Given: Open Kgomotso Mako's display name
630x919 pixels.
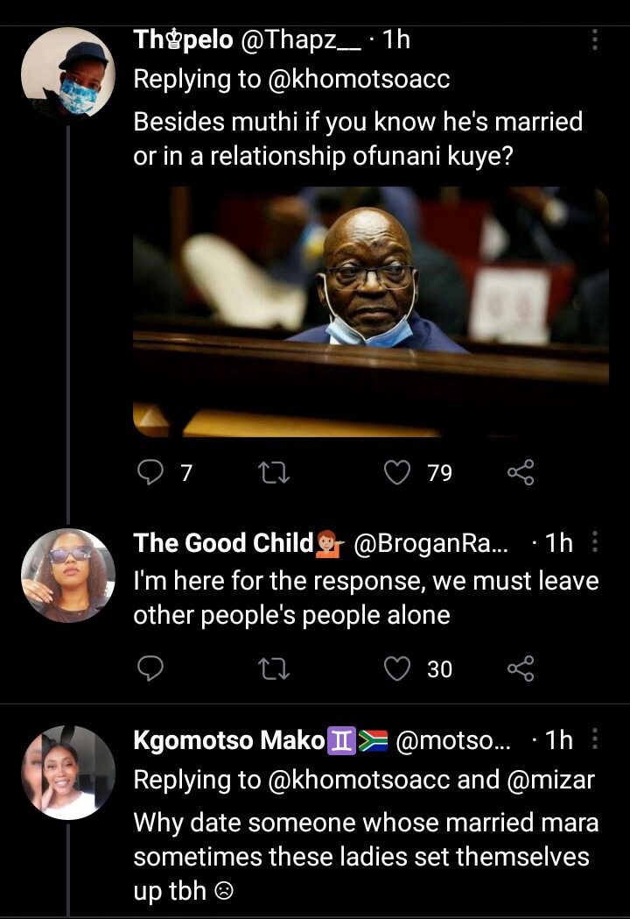Looking at the screenshot, I should (x=228, y=740).
